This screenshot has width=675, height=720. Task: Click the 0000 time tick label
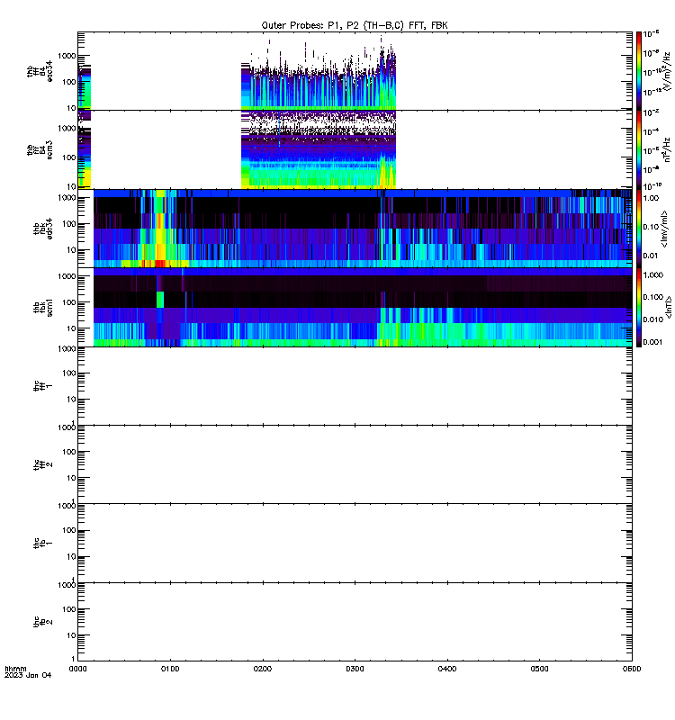pos(77,669)
